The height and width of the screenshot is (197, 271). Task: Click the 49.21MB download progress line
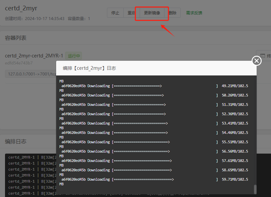(154, 86)
